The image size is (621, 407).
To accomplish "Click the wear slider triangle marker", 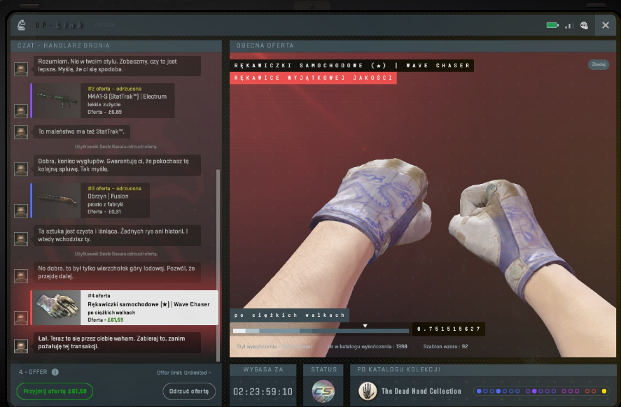I will coord(365,326).
